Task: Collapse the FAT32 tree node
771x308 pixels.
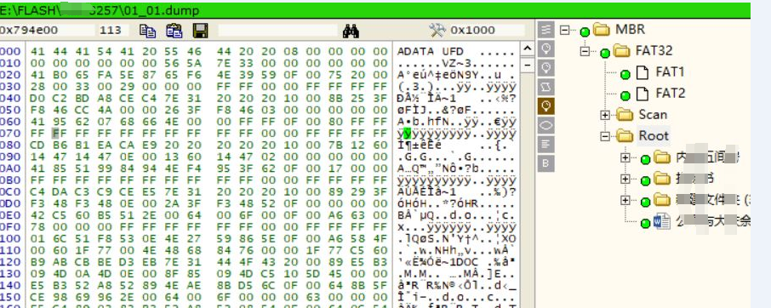Action: (x=585, y=50)
